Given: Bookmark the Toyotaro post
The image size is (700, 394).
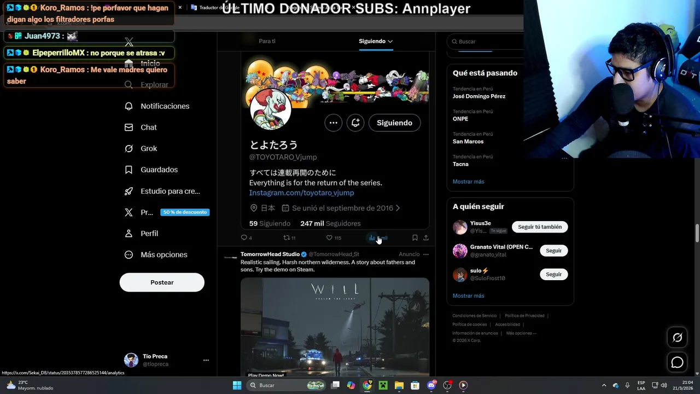Looking at the screenshot, I should click(415, 237).
